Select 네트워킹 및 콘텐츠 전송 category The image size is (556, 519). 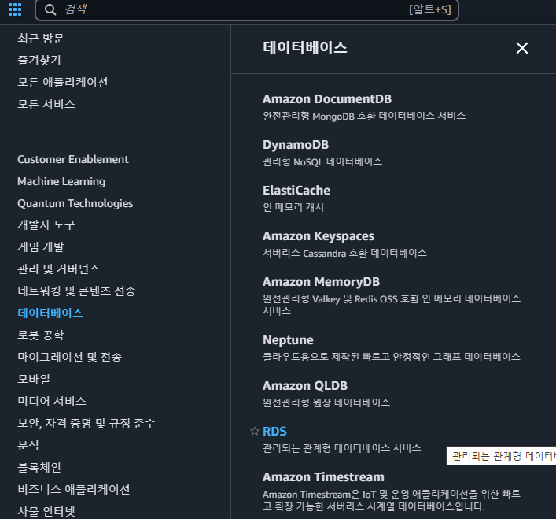[76, 291]
